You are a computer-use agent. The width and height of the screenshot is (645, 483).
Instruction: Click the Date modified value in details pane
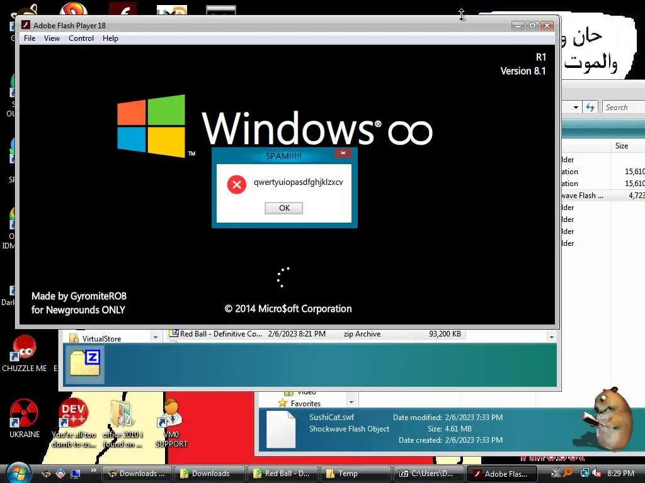[x=474, y=418]
